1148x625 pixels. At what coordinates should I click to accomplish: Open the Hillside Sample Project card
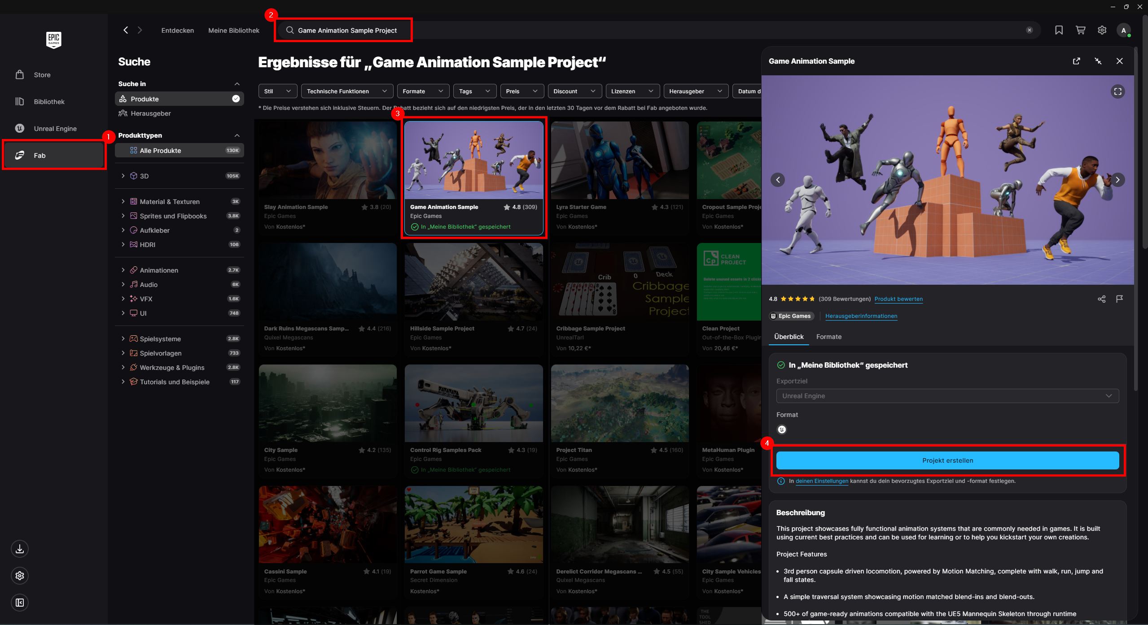pyautogui.click(x=473, y=299)
